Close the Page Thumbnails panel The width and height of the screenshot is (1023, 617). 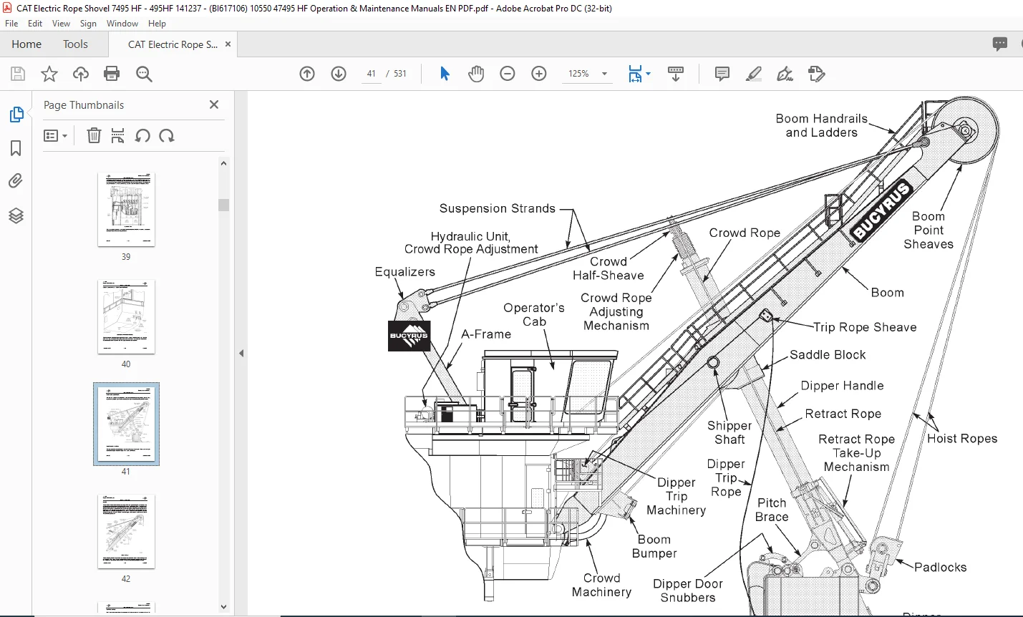tap(213, 105)
